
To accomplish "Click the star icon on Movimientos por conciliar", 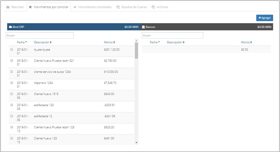I will [31, 7].
